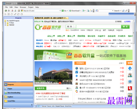The image size is (137, 109).
Task: Open the search box dropdown arrow
Action: point(113,11)
